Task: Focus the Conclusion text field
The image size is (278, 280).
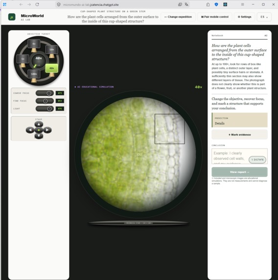Action: pos(239,156)
